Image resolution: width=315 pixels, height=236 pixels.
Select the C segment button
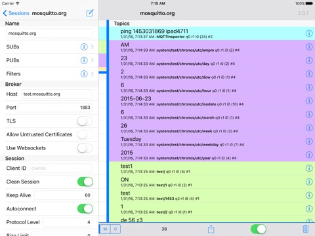coord(115,229)
